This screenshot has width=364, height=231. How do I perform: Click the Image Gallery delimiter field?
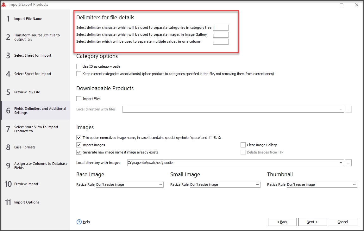tap(221, 34)
